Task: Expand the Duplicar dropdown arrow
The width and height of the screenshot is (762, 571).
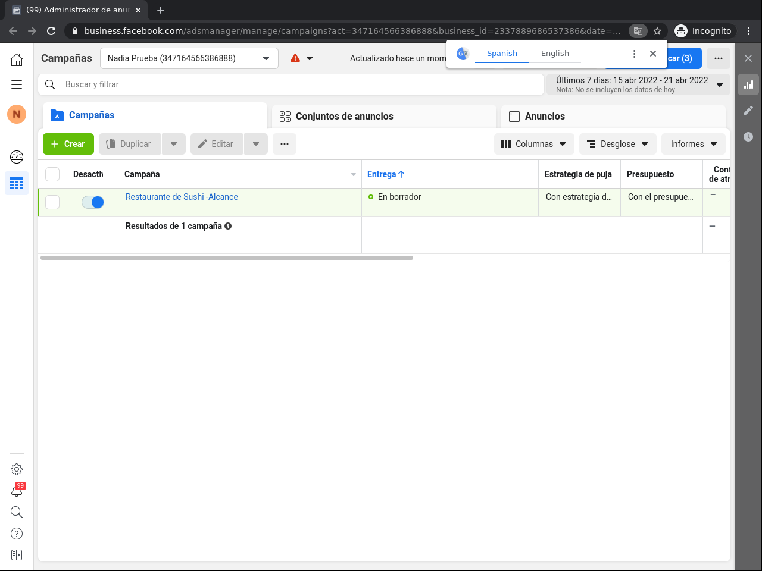Action: point(174,144)
